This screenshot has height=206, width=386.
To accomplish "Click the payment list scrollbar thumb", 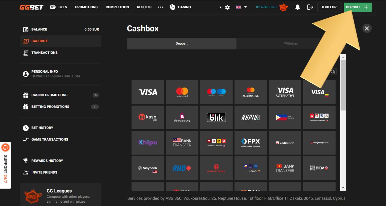I will 343,85.
